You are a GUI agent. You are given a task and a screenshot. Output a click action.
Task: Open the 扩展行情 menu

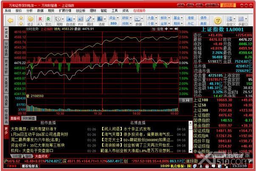point(65,11)
